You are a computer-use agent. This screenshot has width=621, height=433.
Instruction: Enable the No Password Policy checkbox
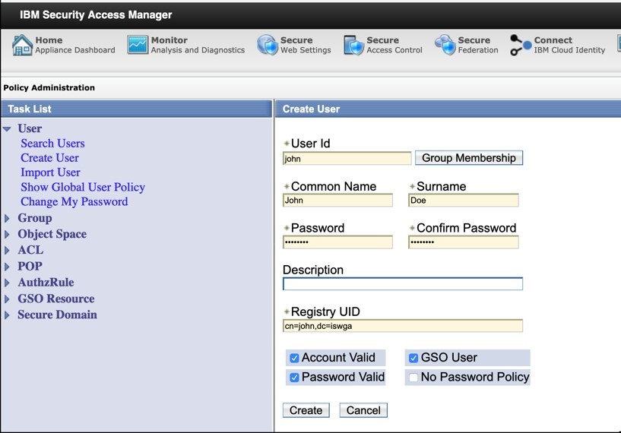(x=413, y=378)
